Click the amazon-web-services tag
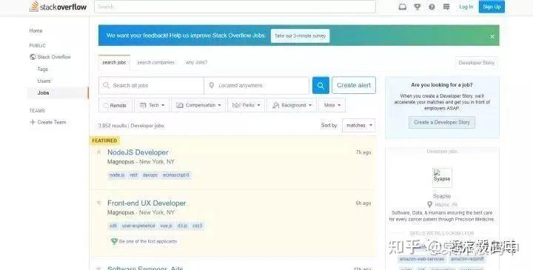 pyautogui.click(x=422, y=259)
